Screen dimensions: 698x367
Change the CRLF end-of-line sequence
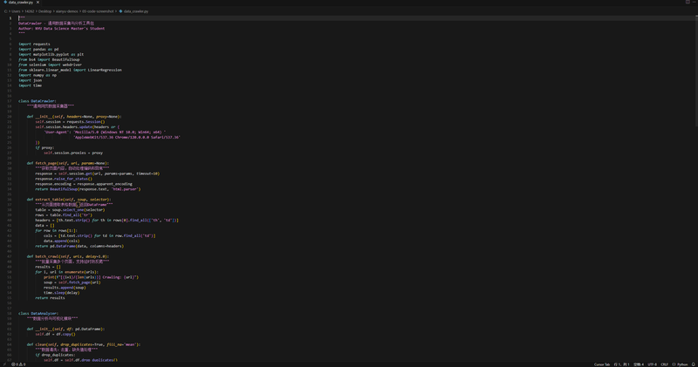click(665, 364)
